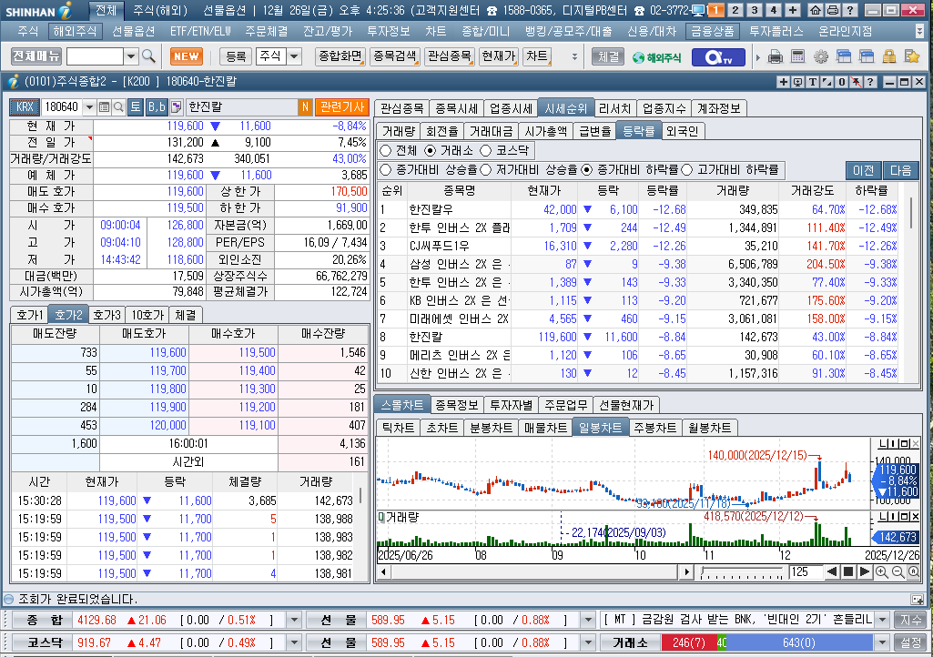Select 종가대비 상승율 radio option
This screenshot has height=657, width=933.
click(386, 170)
